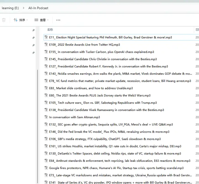Select E155_ In conversation with Tucker Carlson file name
The image size is (199, 184).
[x=101, y=52]
